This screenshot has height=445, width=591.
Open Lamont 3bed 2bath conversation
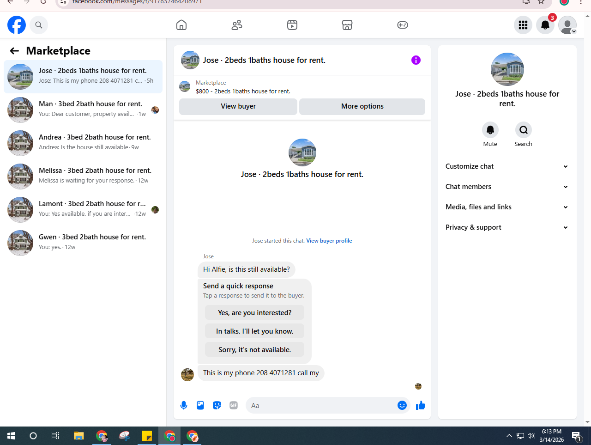83,210
